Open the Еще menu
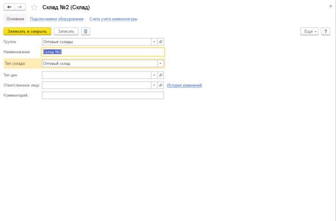This screenshot has width=336, height=221. pyautogui.click(x=310, y=31)
